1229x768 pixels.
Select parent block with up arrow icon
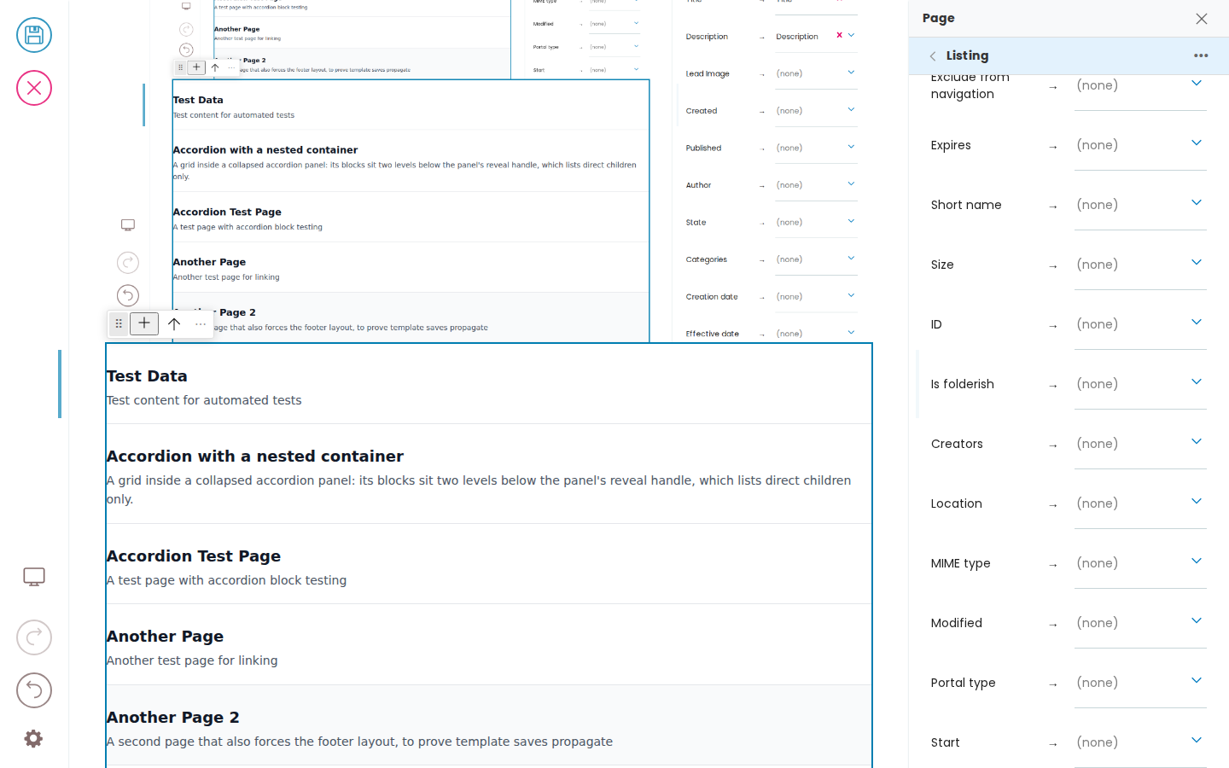point(174,323)
